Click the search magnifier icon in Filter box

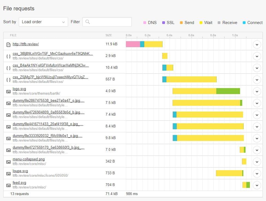pos(87,22)
